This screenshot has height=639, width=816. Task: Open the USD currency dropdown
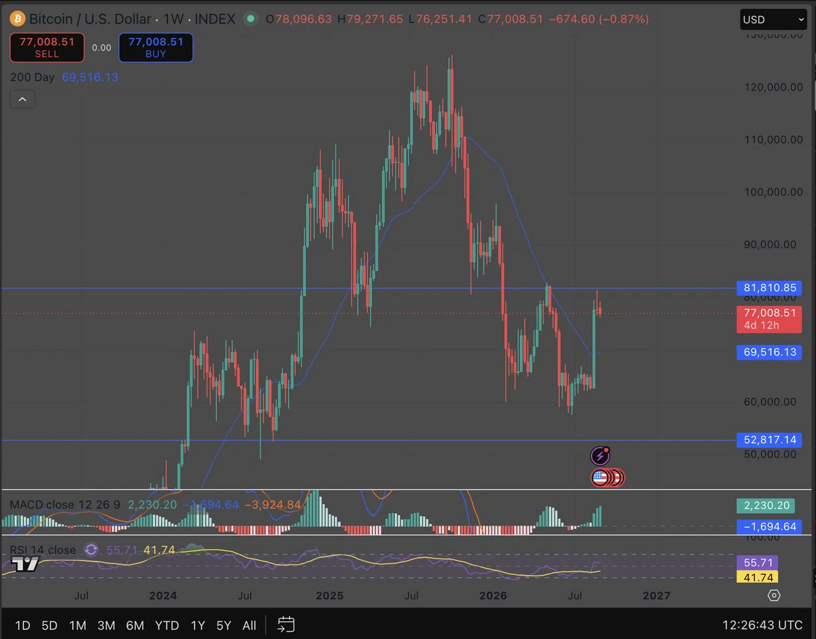pos(774,20)
